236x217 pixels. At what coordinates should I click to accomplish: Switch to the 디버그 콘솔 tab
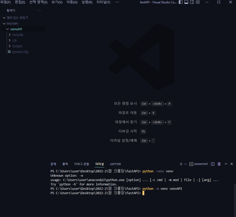[x=82, y=164]
